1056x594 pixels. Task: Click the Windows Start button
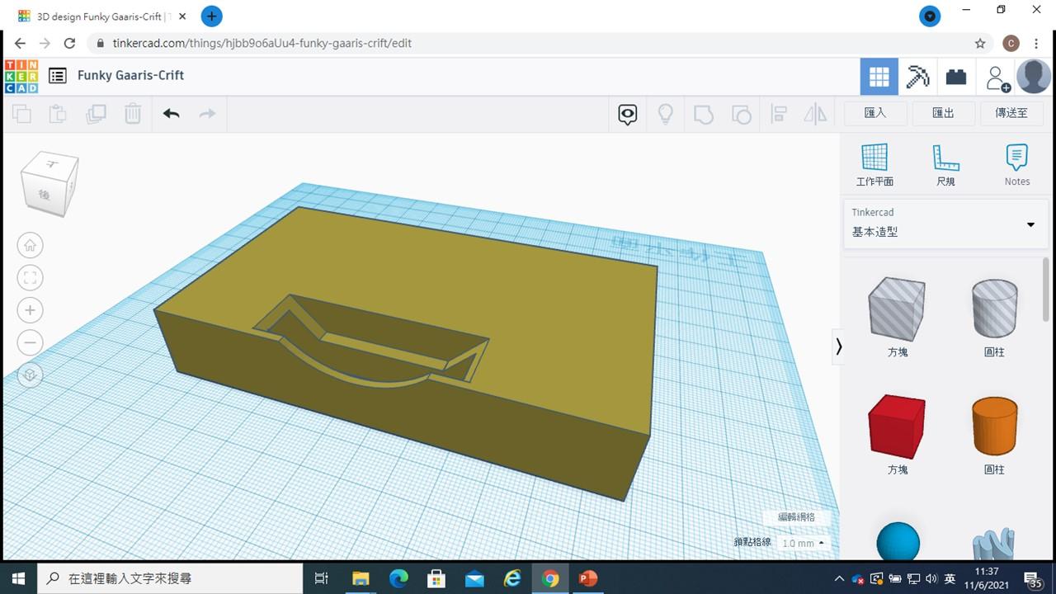[x=18, y=578]
